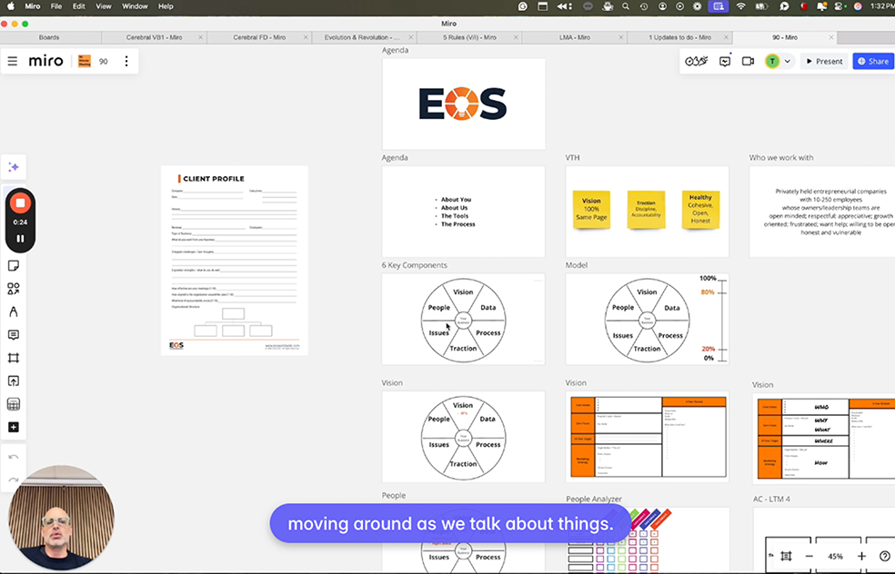Close the LMA - Miro tab
The image size is (895, 574).
pyautogui.click(x=621, y=37)
